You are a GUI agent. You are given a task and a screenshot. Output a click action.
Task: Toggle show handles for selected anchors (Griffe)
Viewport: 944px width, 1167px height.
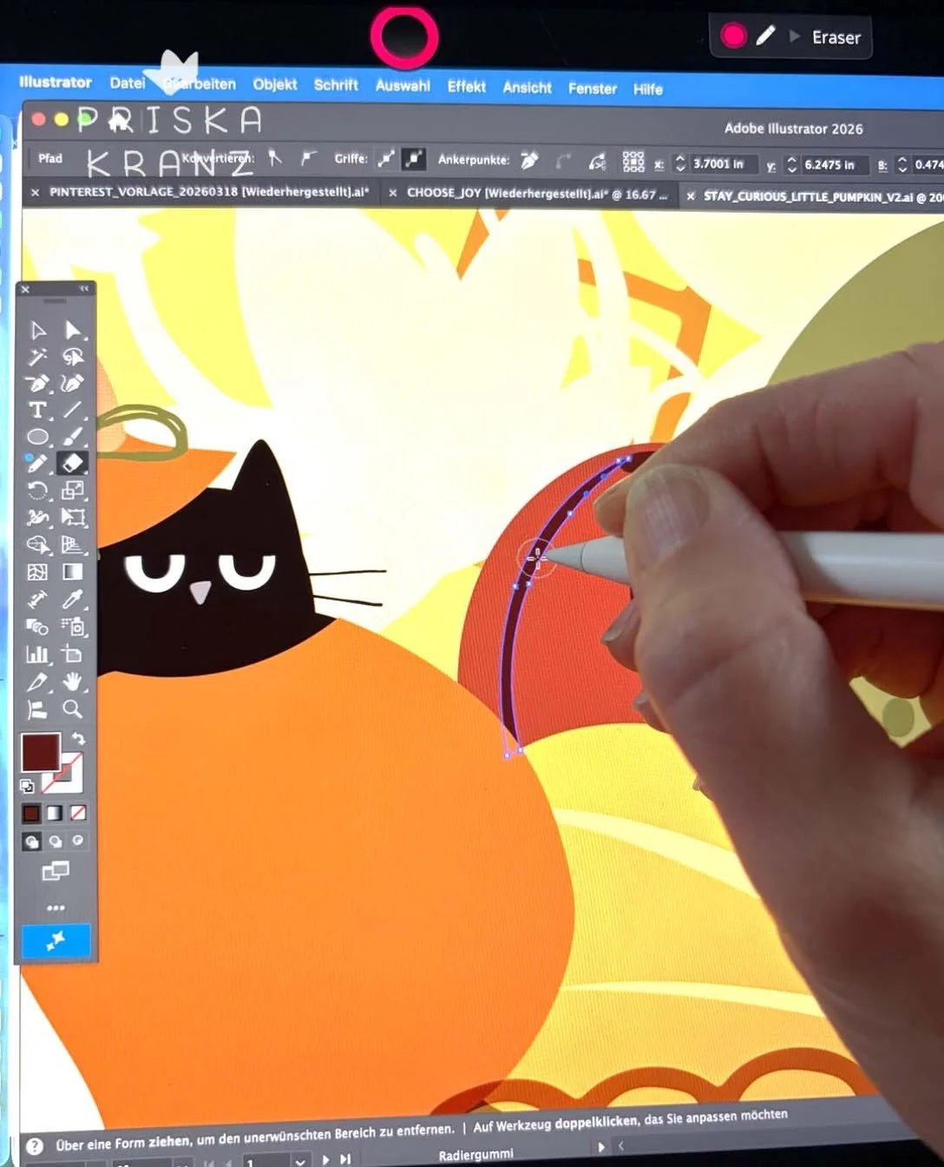(386, 158)
